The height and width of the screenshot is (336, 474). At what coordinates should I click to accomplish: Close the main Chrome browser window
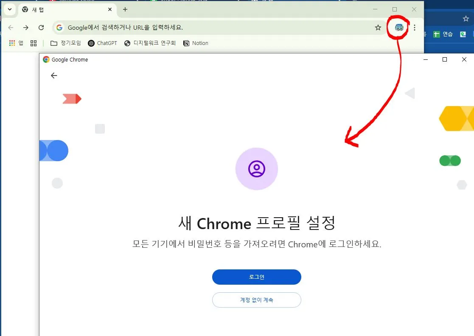(414, 9)
